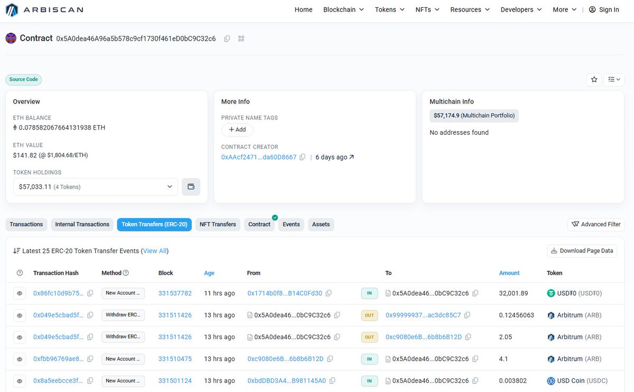Add contract to watchlist star
The height and width of the screenshot is (392, 634).
[594, 79]
